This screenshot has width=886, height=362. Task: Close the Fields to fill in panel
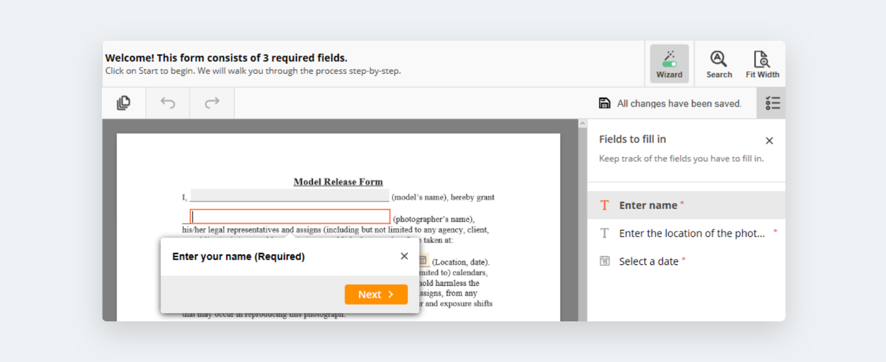point(769,141)
